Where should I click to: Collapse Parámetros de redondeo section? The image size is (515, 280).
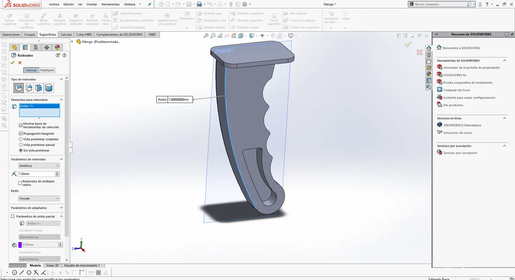pyautogui.click(x=61, y=159)
